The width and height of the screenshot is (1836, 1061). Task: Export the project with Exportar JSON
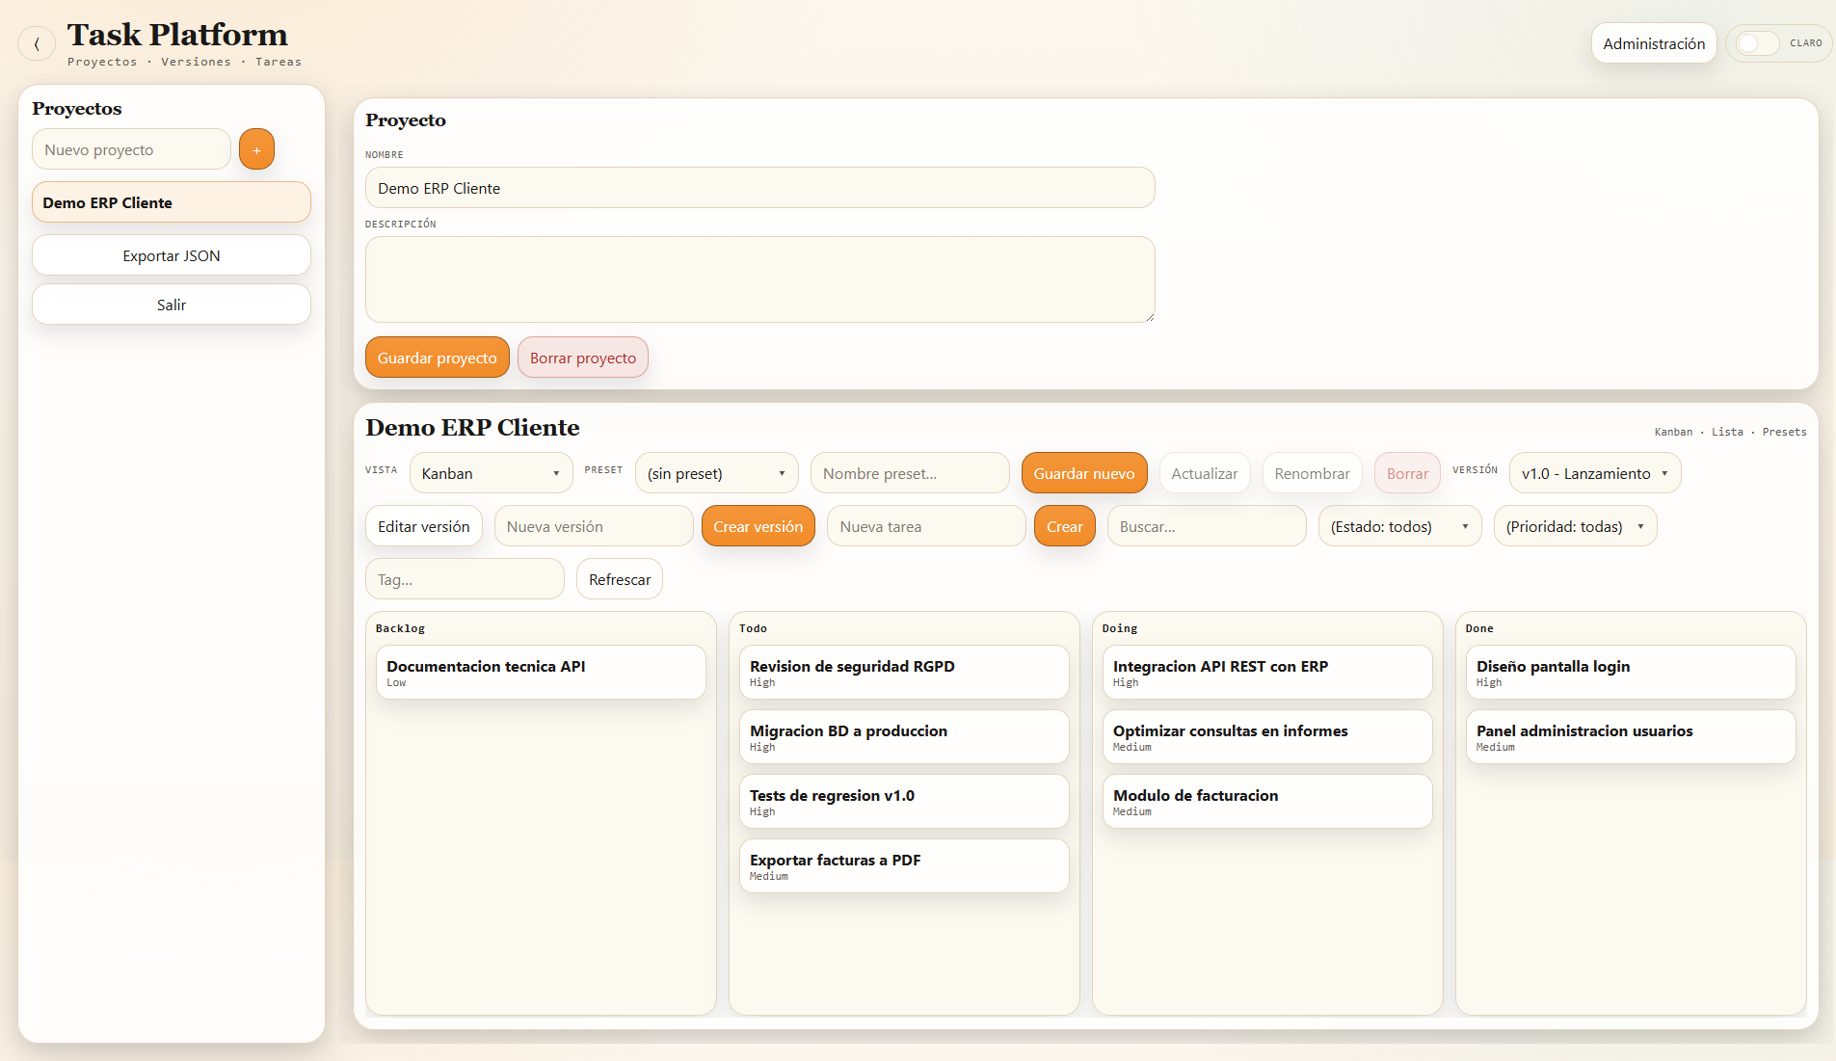[x=171, y=255]
